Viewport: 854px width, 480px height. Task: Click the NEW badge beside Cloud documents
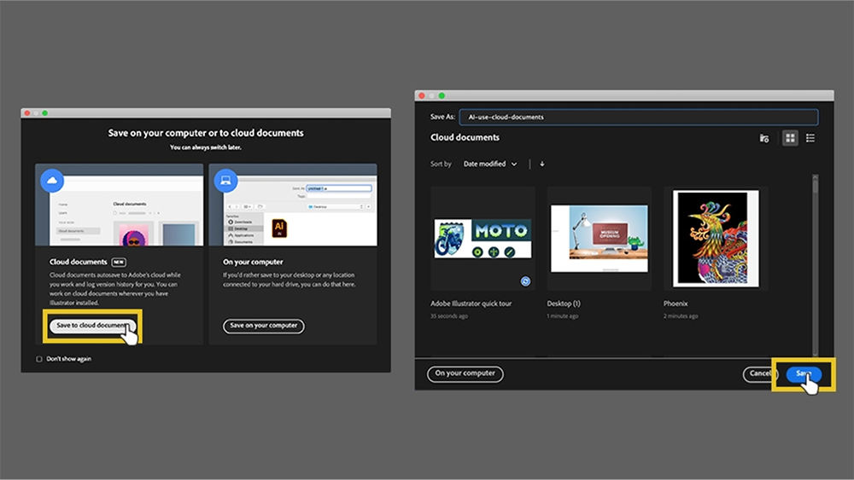click(118, 262)
